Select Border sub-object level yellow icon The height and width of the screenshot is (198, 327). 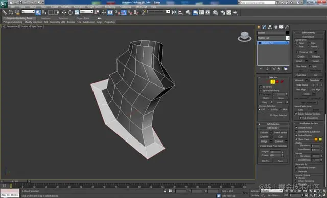[272, 82]
